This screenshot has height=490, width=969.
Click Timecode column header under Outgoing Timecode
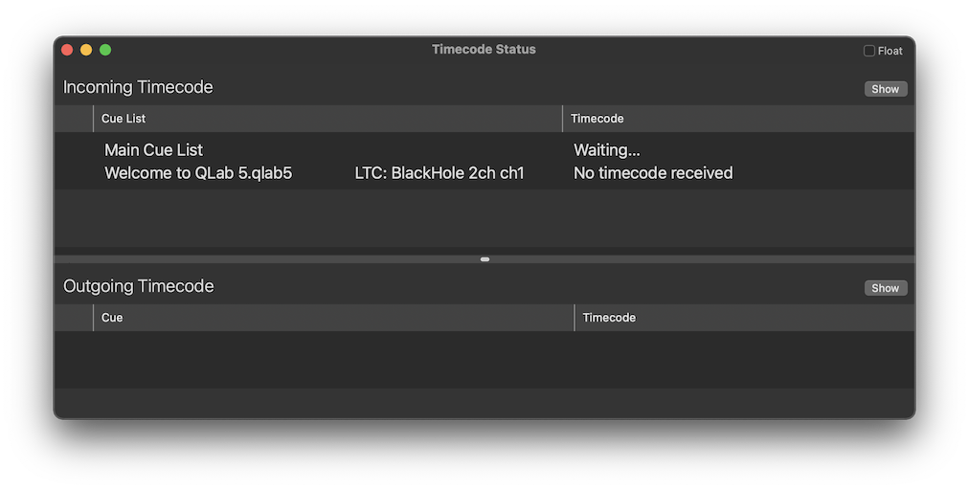pos(609,318)
